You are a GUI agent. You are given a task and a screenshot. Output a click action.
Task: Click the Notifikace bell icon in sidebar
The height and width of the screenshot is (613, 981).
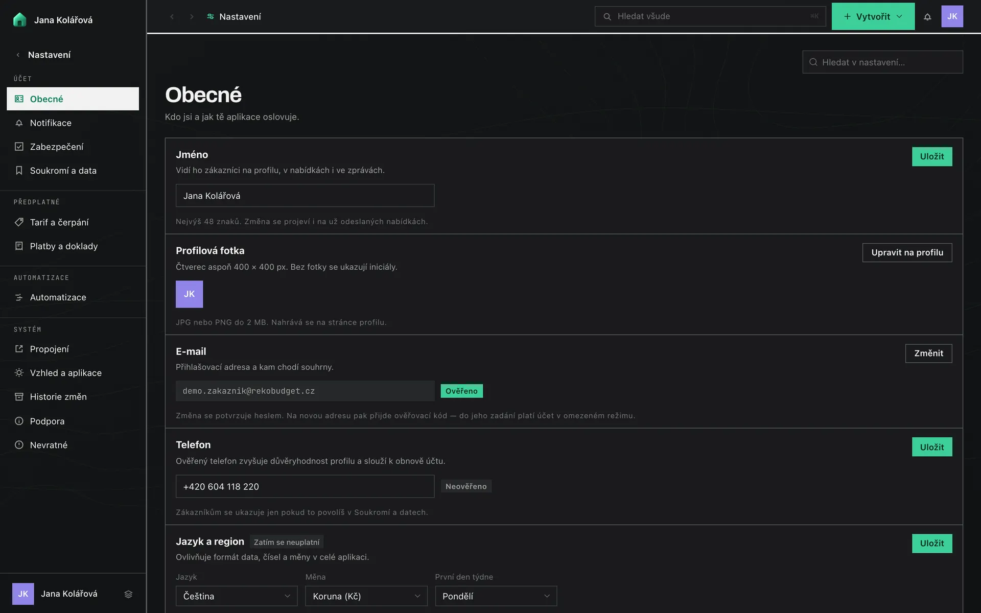19,123
